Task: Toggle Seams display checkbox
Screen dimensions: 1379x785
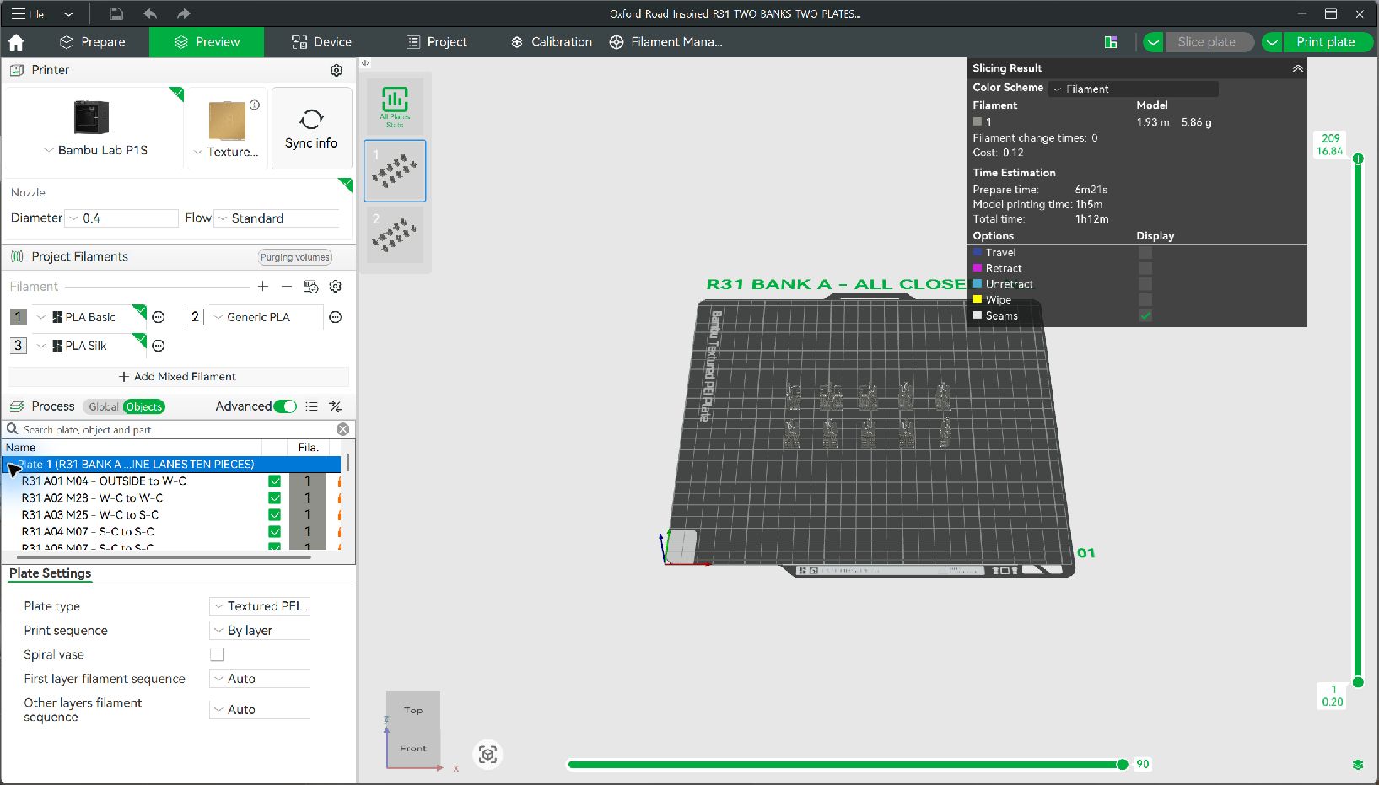Action: pyautogui.click(x=1145, y=315)
